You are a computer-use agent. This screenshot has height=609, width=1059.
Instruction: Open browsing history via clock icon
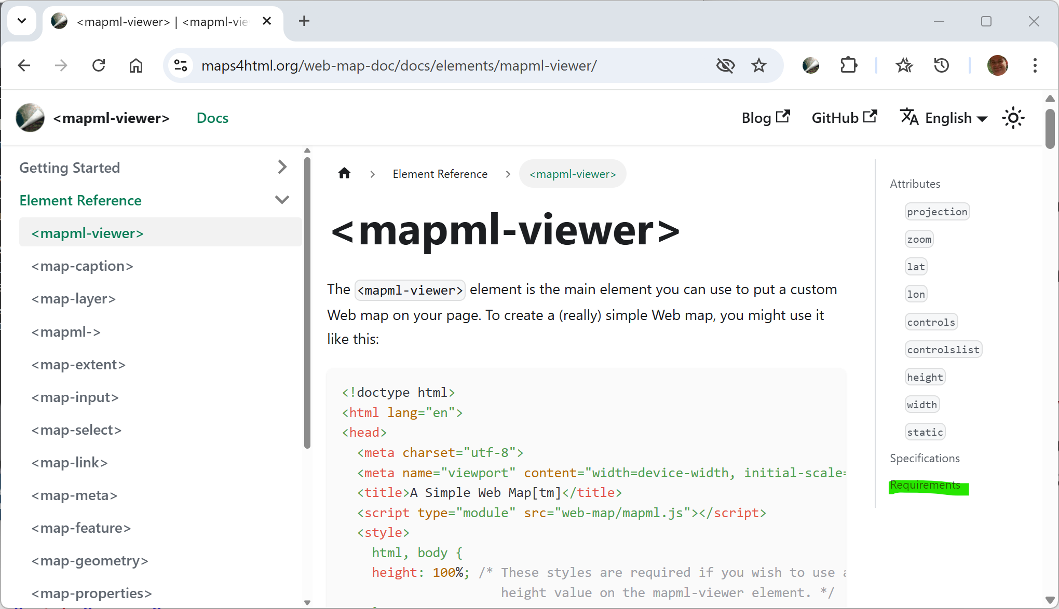click(x=941, y=65)
